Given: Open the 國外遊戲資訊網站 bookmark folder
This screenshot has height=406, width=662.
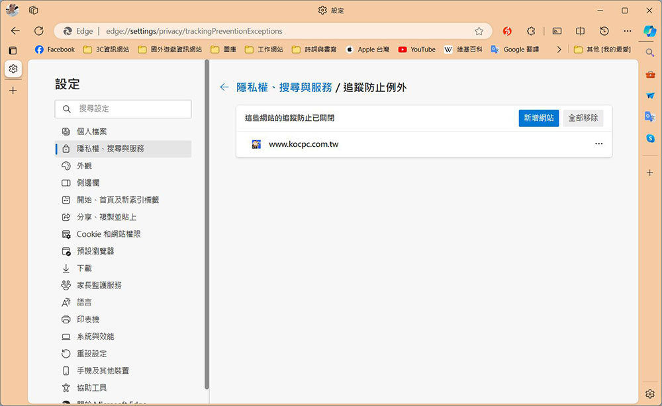Looking at the screenshot, I should 170,50.
